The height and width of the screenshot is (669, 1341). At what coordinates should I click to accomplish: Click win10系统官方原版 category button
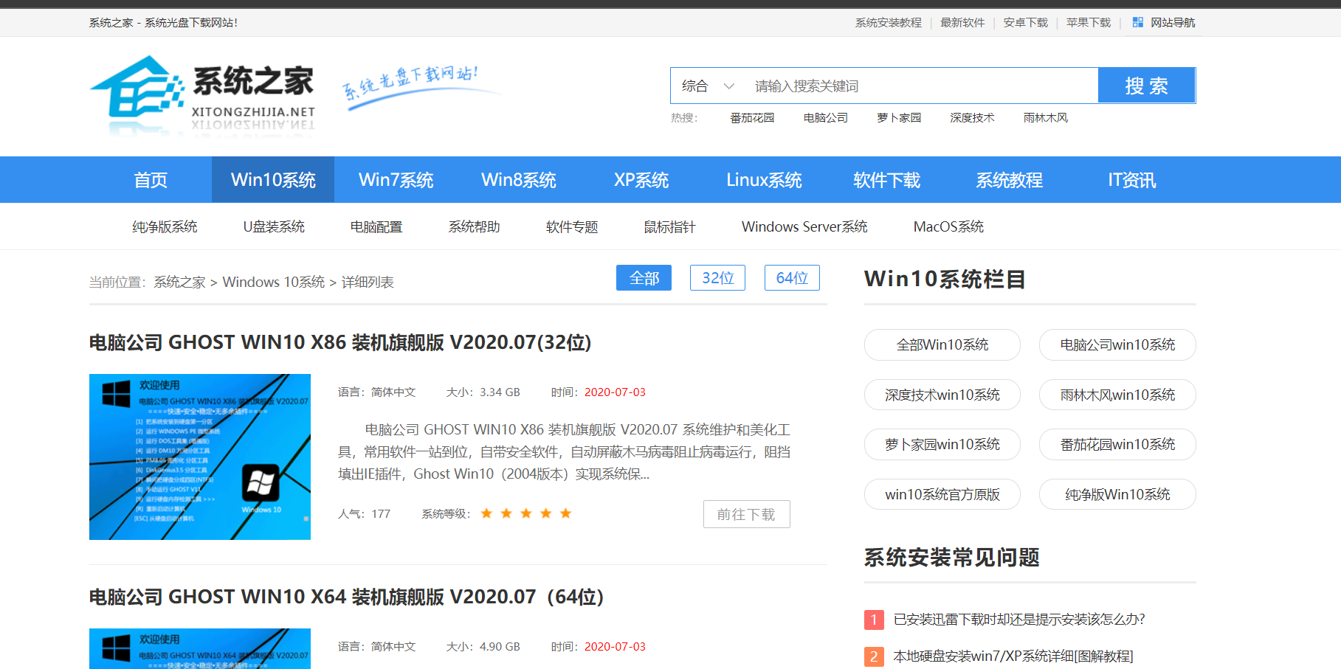tap(942, 494)
